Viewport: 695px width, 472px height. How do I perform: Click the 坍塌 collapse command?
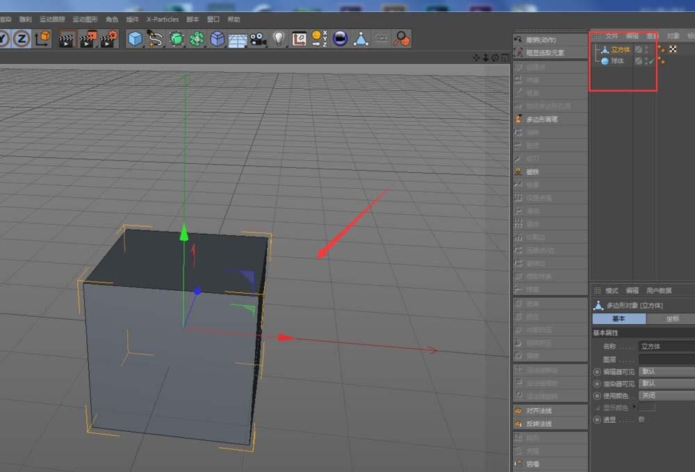point(553,463)
